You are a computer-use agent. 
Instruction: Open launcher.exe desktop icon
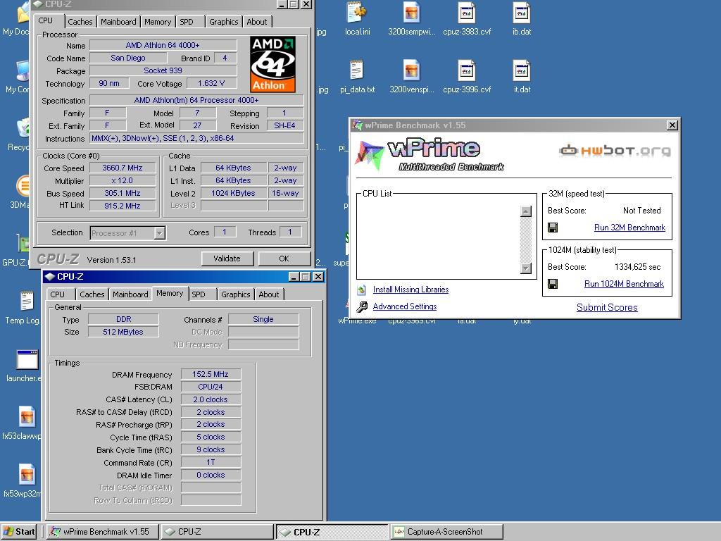[27, 360]
